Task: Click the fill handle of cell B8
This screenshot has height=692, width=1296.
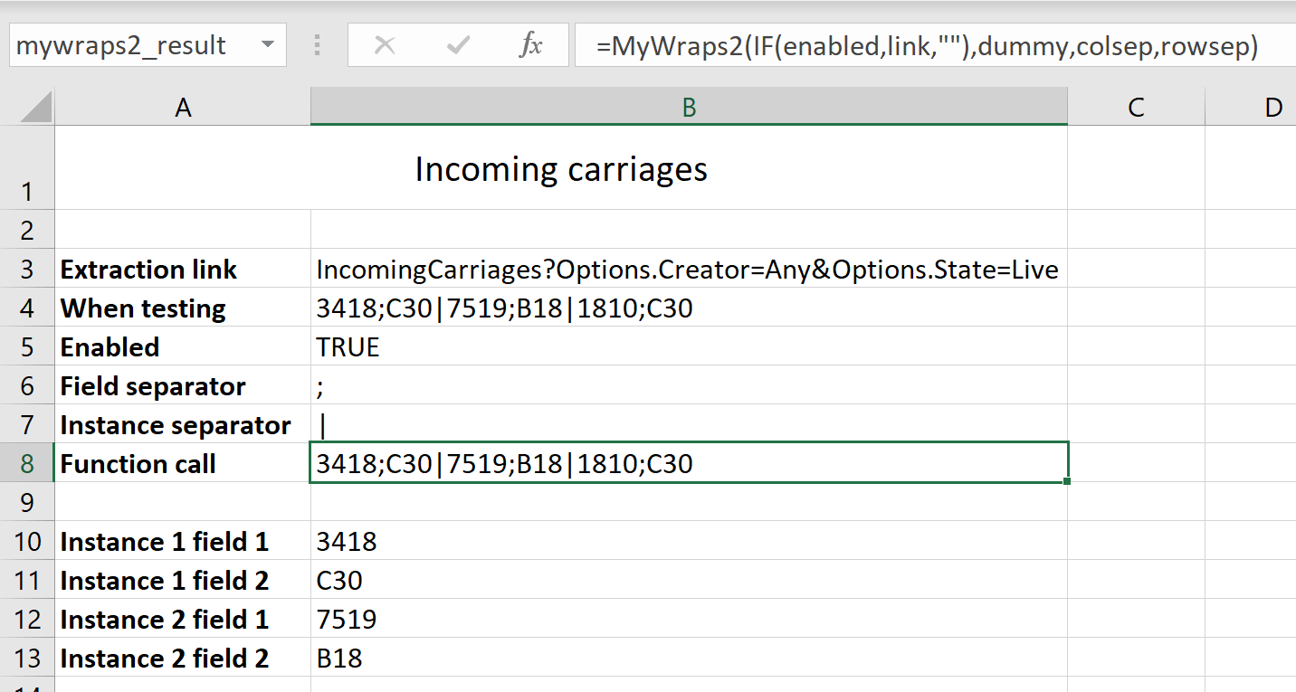Action: 1065,482
